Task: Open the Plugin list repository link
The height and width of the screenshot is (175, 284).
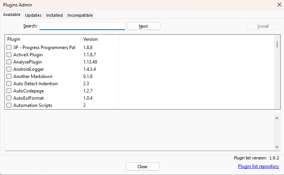Action: 258,166
